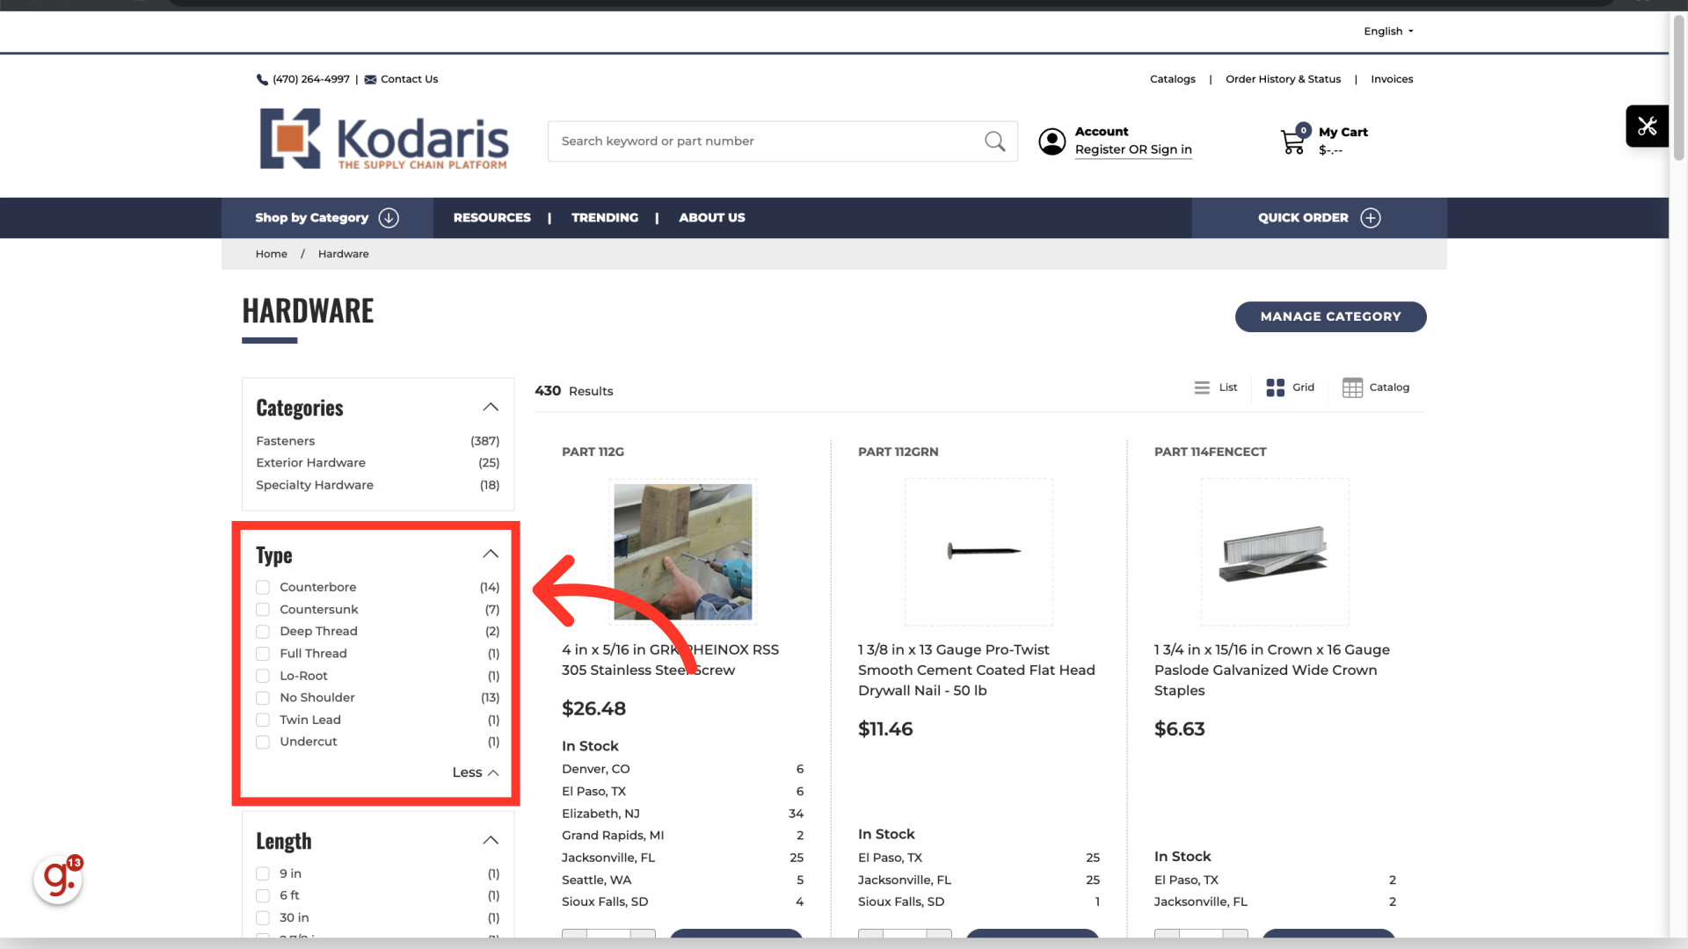The width and height of the screenshot is (1688, 949).
Task: Click the Manage Category button
Action: tap(1330, 316)
